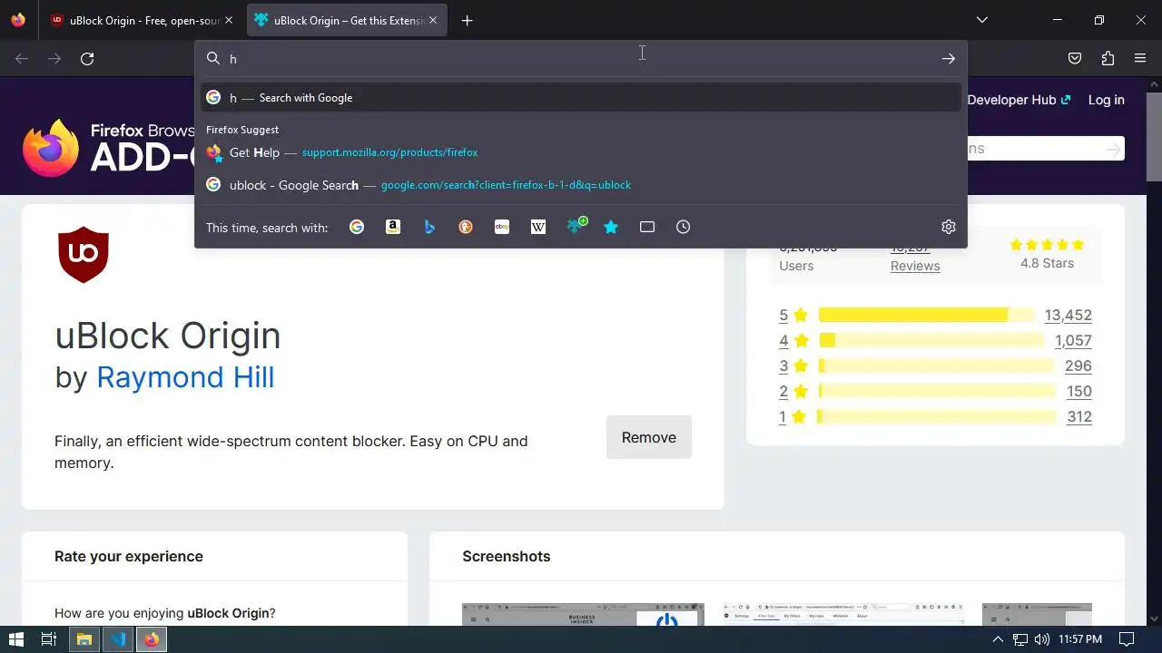Open Developer Hub link
Screen dimensions: 1162x653
pos(1019,100)
